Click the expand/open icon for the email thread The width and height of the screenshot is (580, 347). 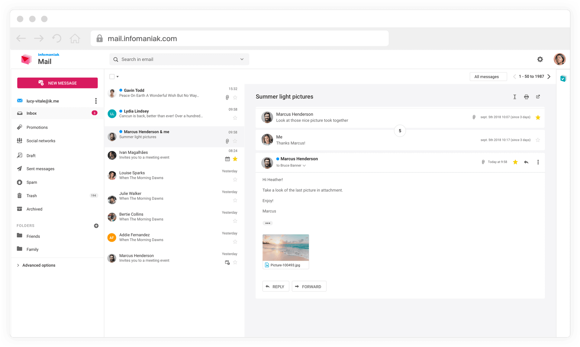(x=538, y=96)
